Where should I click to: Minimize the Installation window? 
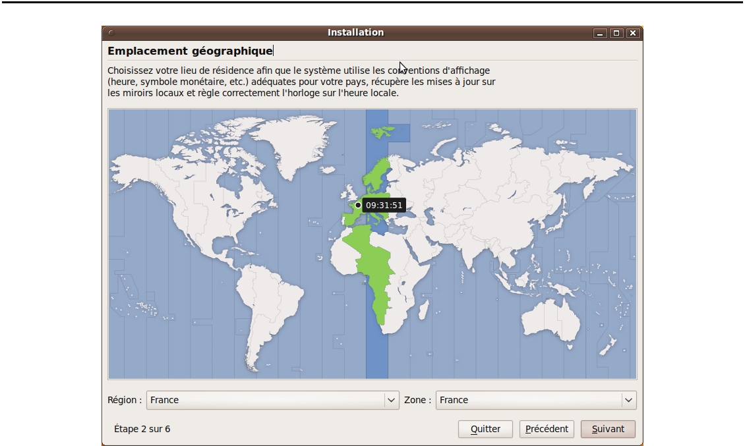click(x=599, y=33)
